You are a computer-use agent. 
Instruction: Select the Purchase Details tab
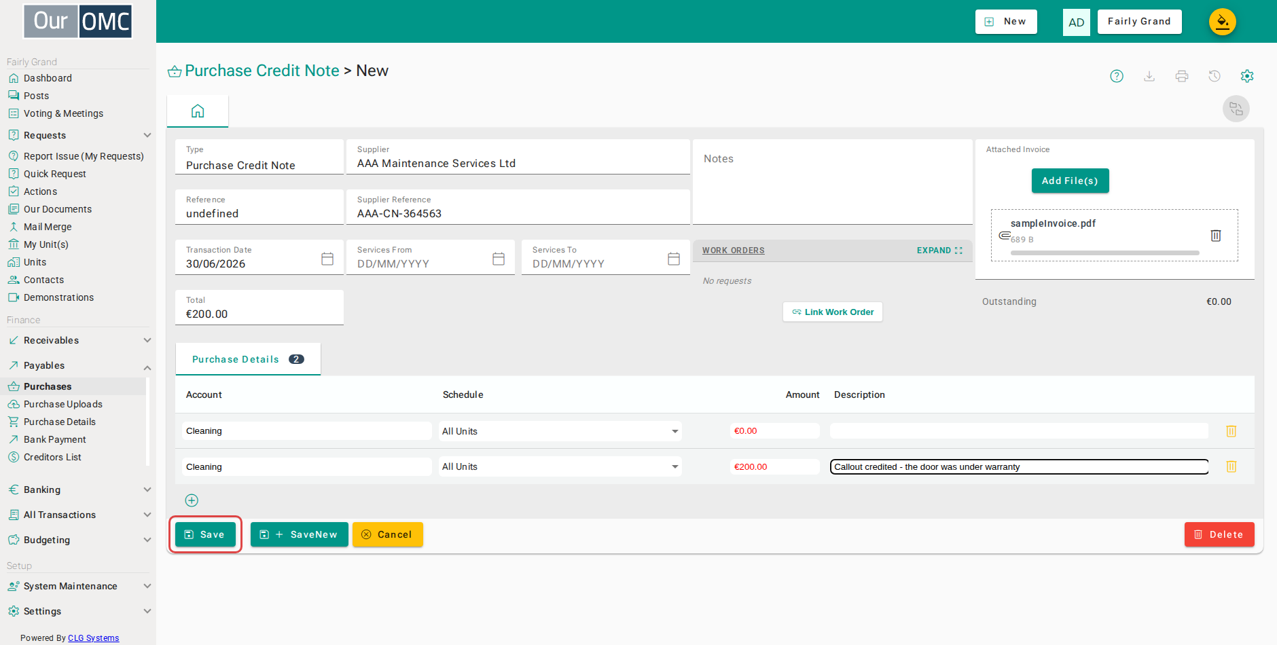[248, 359]
